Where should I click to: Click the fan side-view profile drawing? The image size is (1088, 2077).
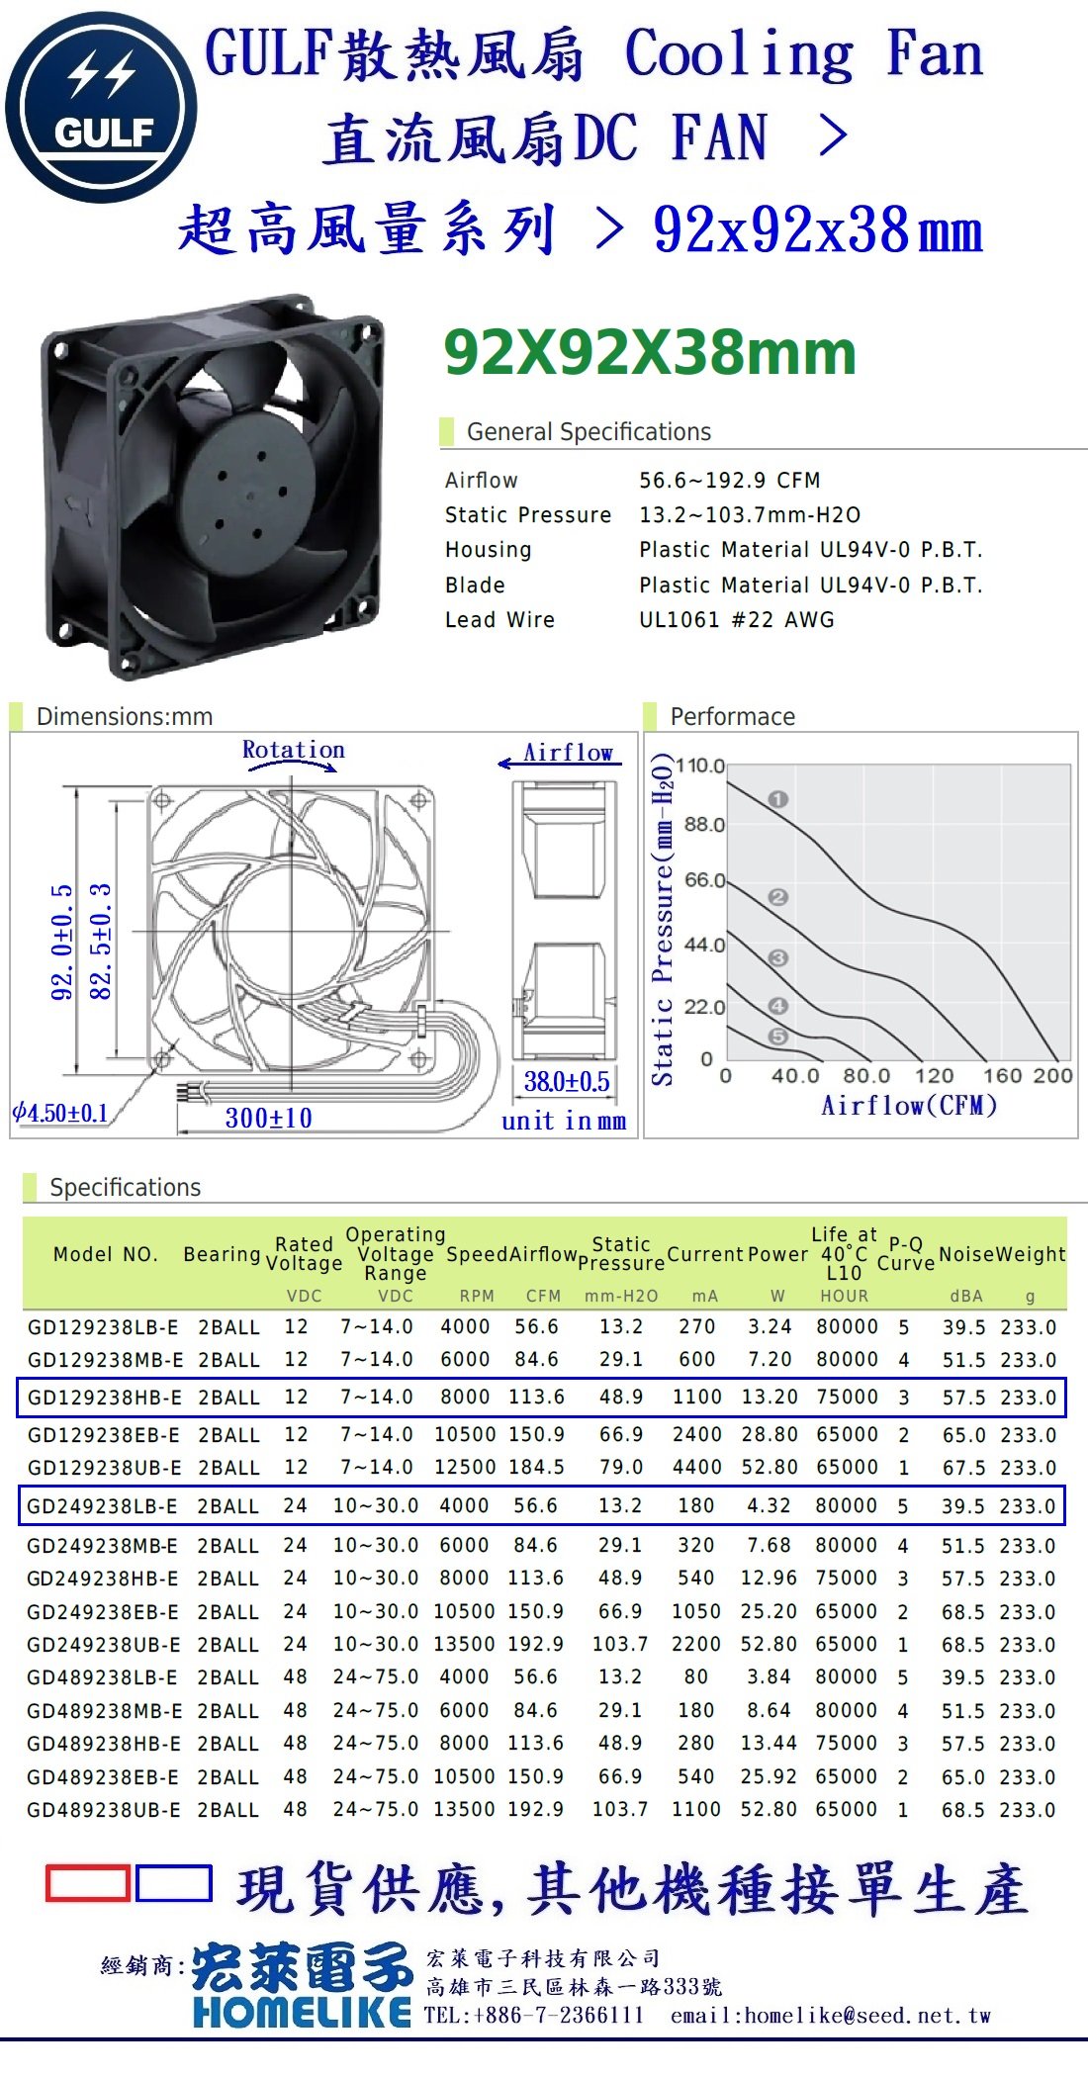[564, 922]
